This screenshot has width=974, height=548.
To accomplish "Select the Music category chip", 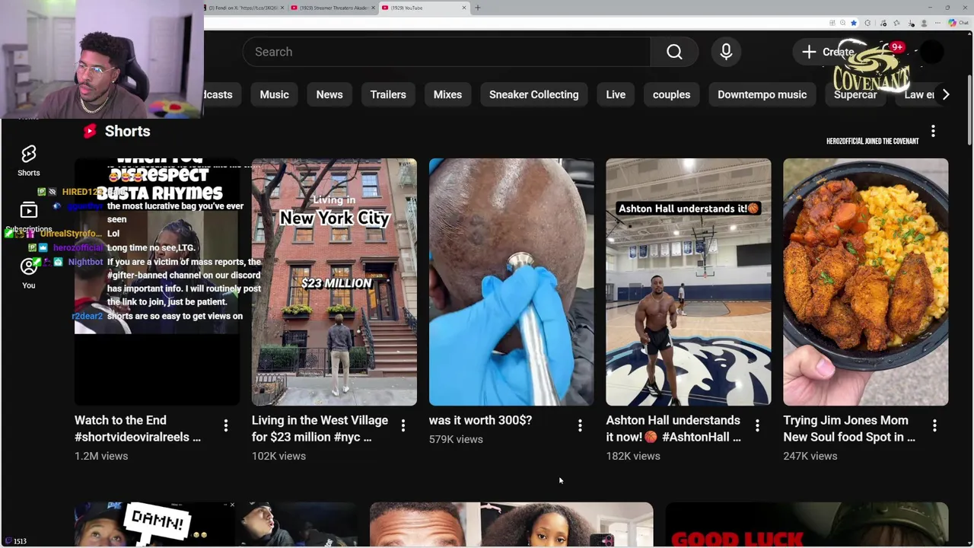I will click(x=274, y=94).
